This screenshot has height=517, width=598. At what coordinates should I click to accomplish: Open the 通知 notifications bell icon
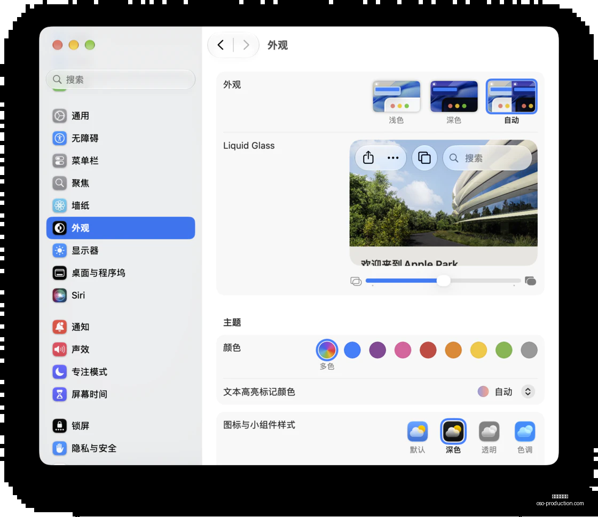[x=59, y=327]
